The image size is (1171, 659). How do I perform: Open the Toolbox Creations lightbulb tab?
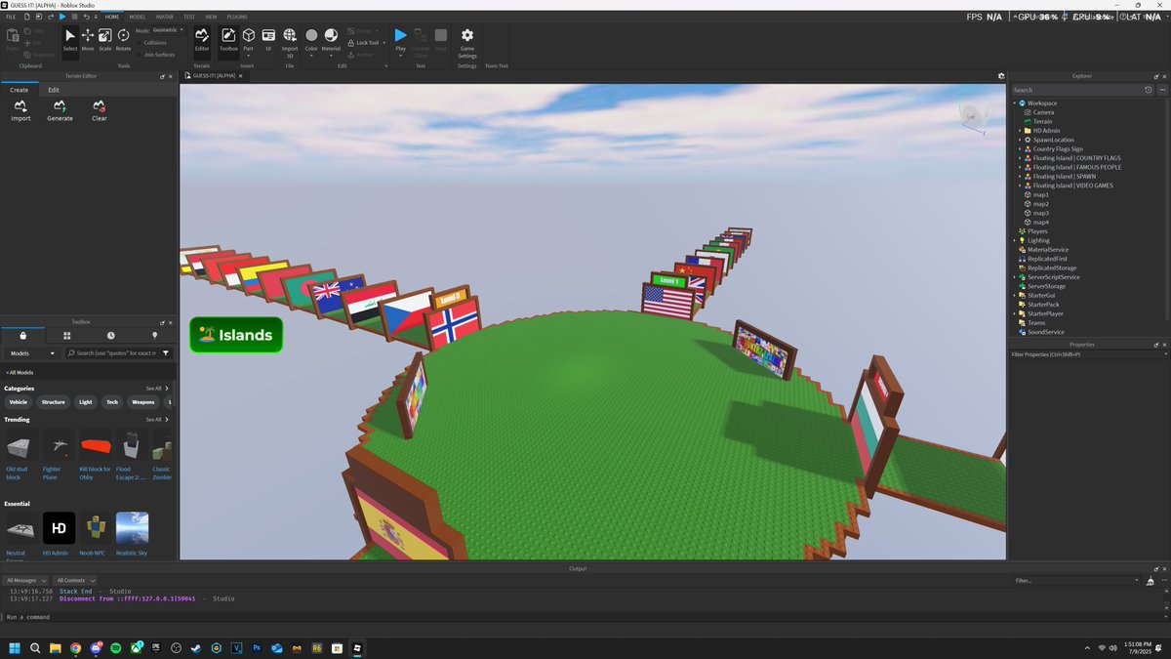click(x=154, y=335)
